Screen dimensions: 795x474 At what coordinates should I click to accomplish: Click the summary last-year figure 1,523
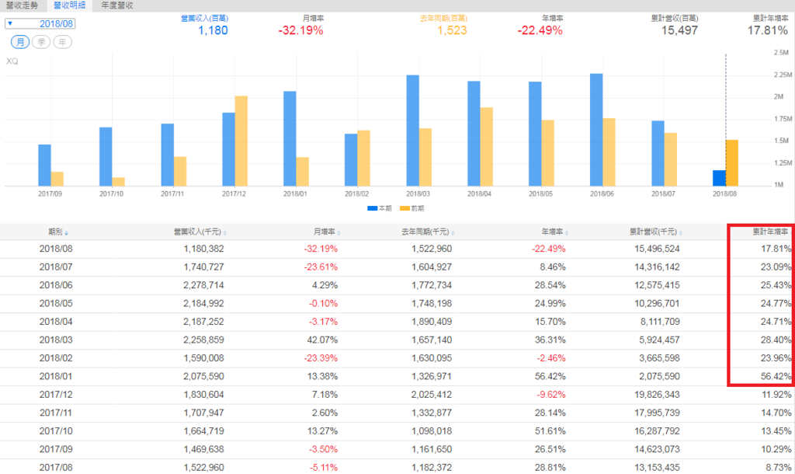453,30
